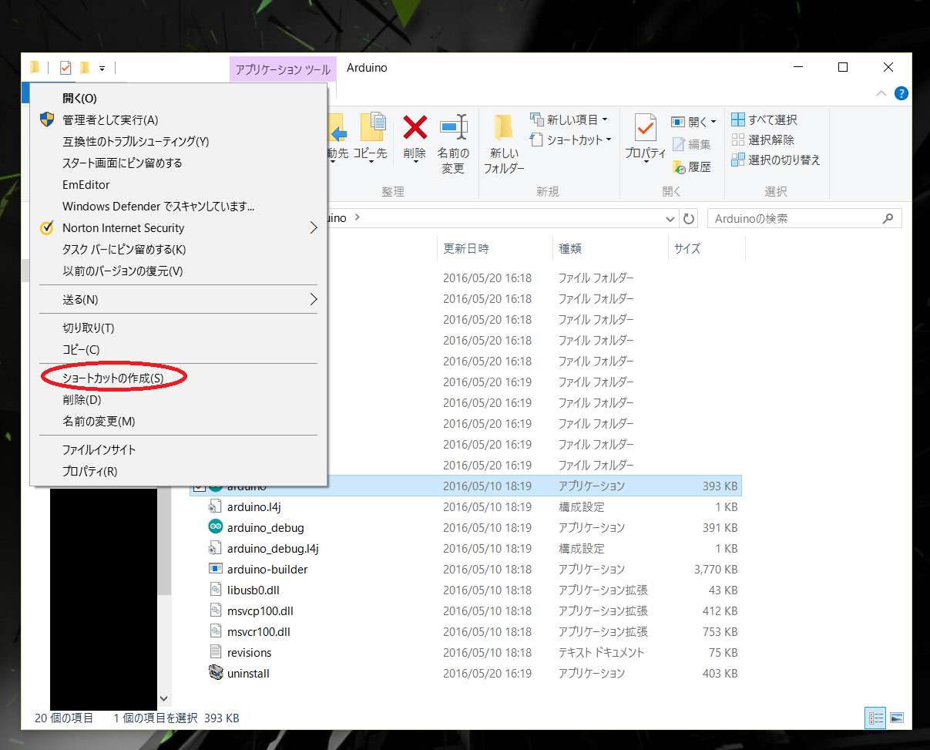
Task: Choose スタート画面にピン留めする in the context menu
Action: point(179,163)
